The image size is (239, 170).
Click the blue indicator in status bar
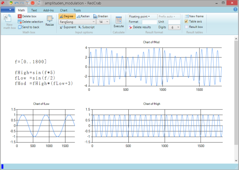click(x=2, y=166)
